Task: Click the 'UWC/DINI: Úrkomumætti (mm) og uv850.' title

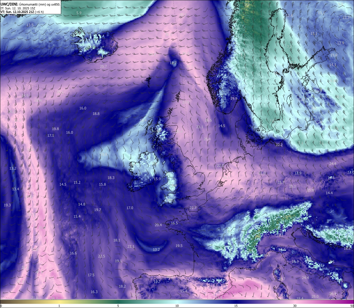Action: (x=30, y=4)
